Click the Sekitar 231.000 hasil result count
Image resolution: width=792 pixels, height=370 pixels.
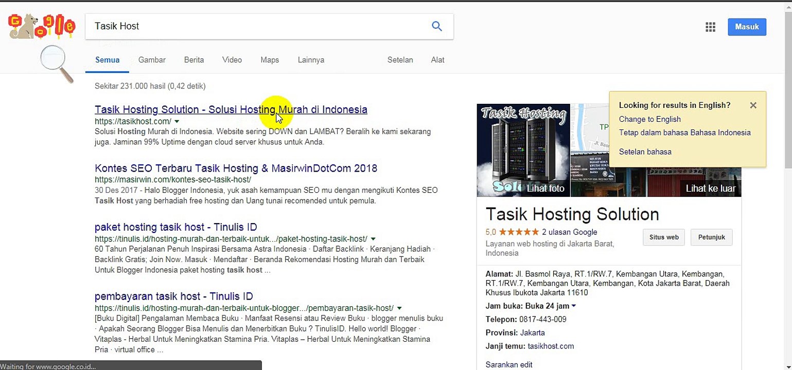(150, 86)
